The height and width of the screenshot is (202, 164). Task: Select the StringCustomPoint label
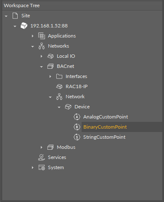(x=104, y=137)
